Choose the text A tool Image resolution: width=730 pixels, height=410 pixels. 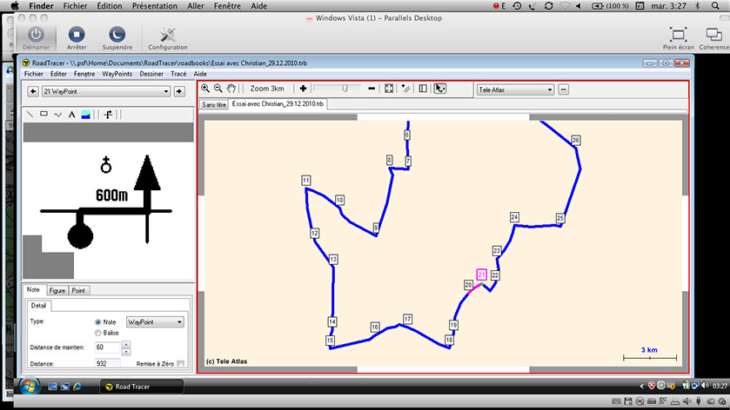click(71, 114)
